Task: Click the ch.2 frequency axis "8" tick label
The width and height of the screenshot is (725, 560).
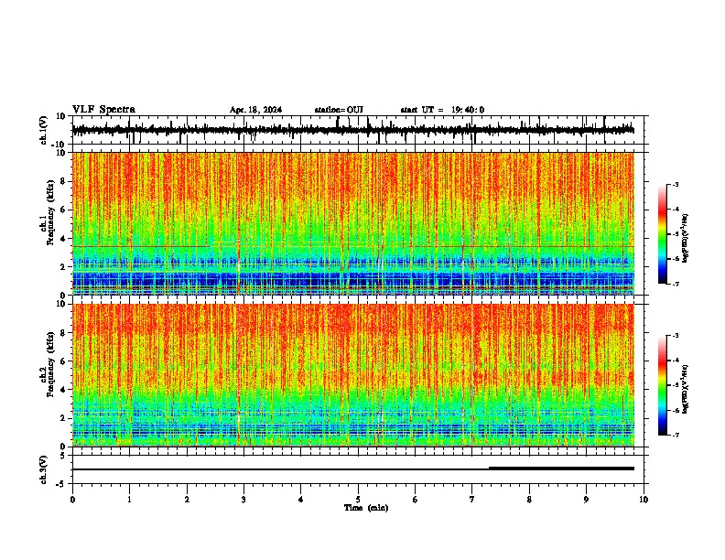Action: [x=63, y=333]
